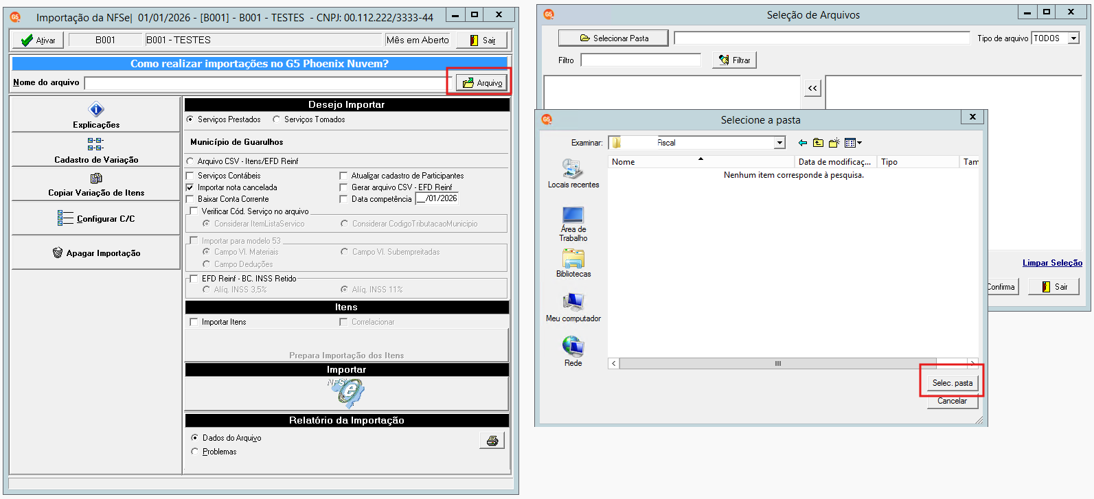Click the Selec. pasta button

point(952,383)
